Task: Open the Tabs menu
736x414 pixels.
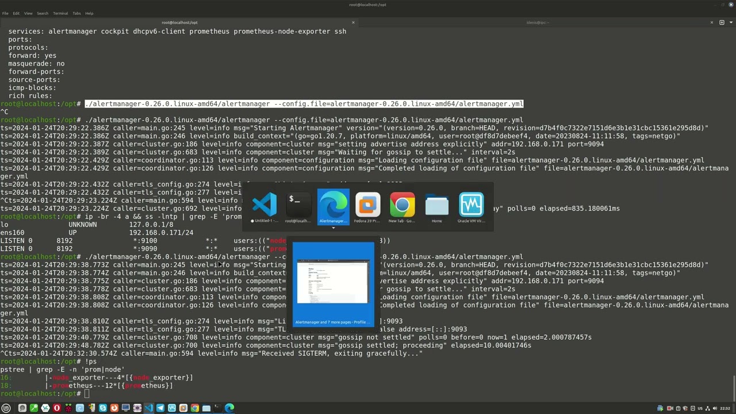Action: (76, 13)
